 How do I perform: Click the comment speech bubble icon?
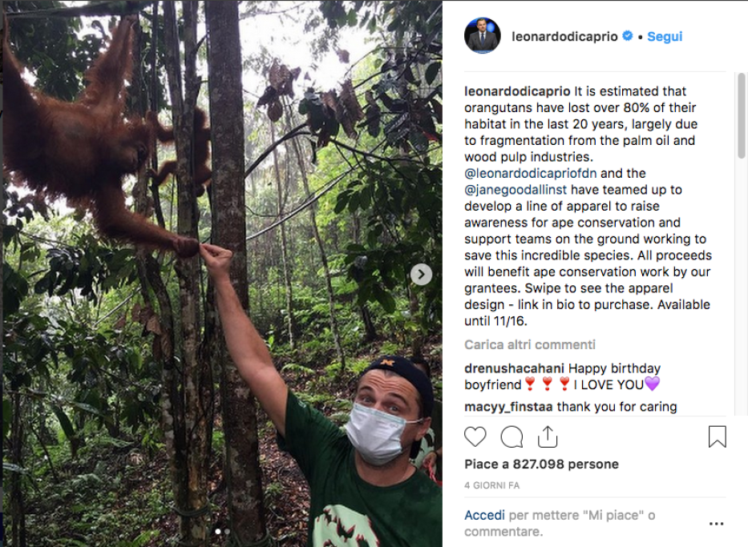point(511,436)
